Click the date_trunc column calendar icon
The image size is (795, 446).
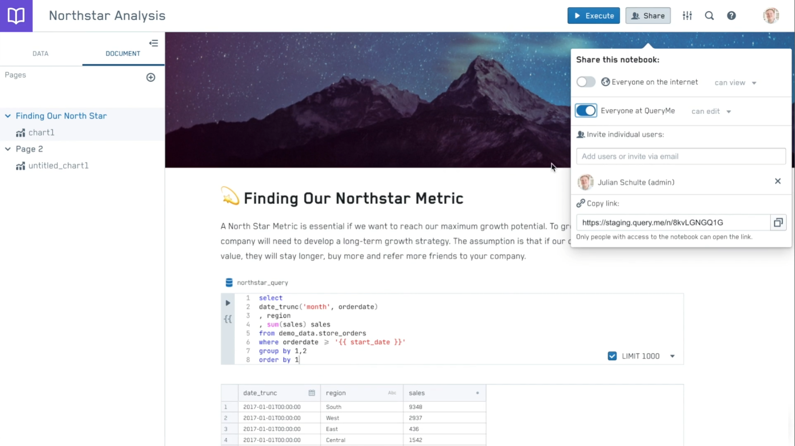pos(311,393)
